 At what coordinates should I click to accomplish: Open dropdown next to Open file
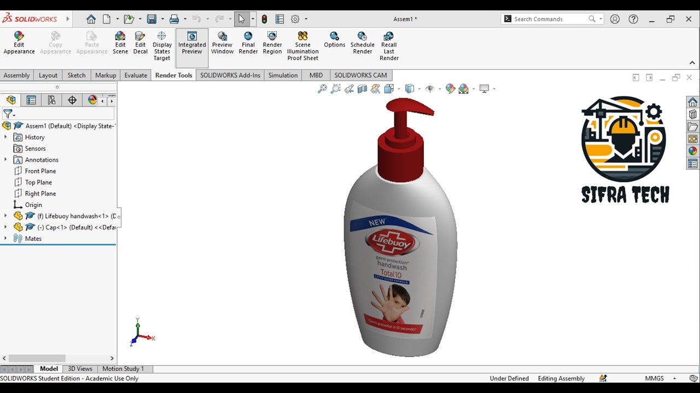pyautogui.click(x=139, y=19)
